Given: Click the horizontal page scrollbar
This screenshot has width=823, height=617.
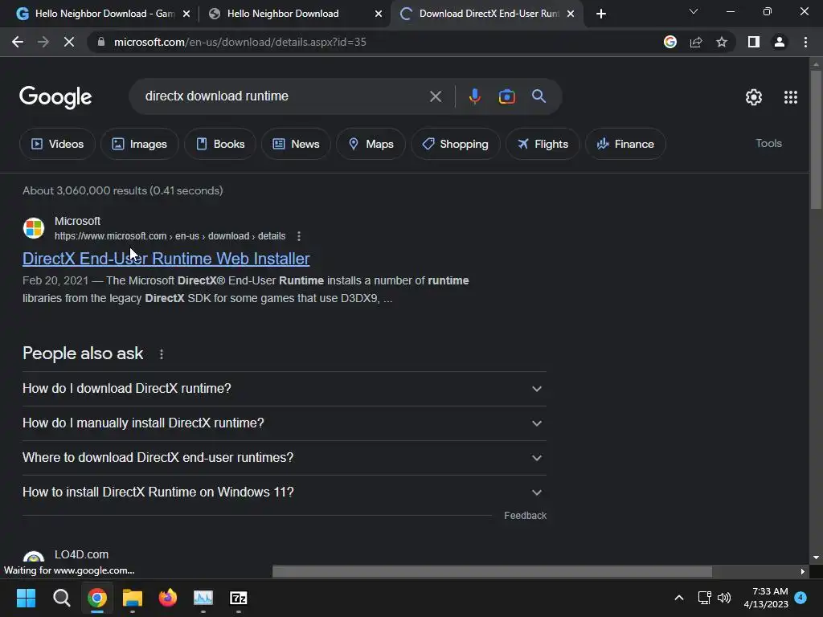Looking at the screenshot, I should [492, 571].
